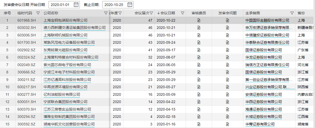Filter the 会议日期 column
This screenshot has height=128, width=315.
[x=183, y=13]
